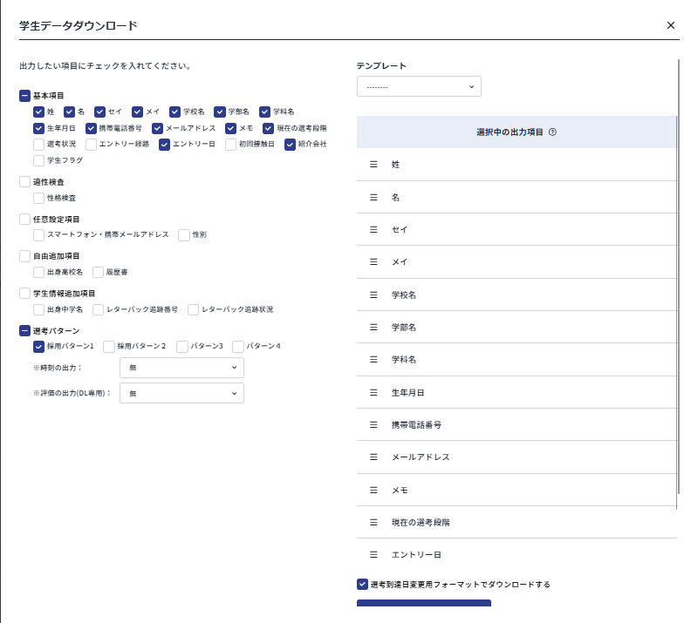This screenshot has height=623, width=691.
Task: Click the drag handle for 生年月日 row
Action: (373, 392)
